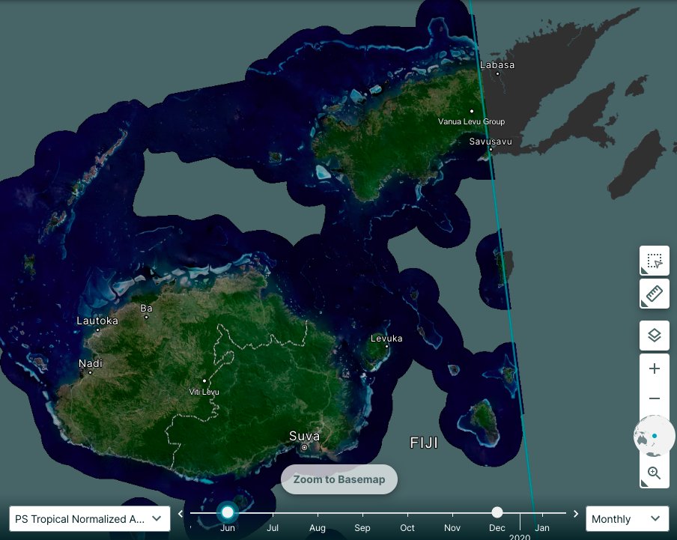This screenshot has height=540, width=677.
Task: Activate the ruler measure tool
Action: [x=654, y=294]
